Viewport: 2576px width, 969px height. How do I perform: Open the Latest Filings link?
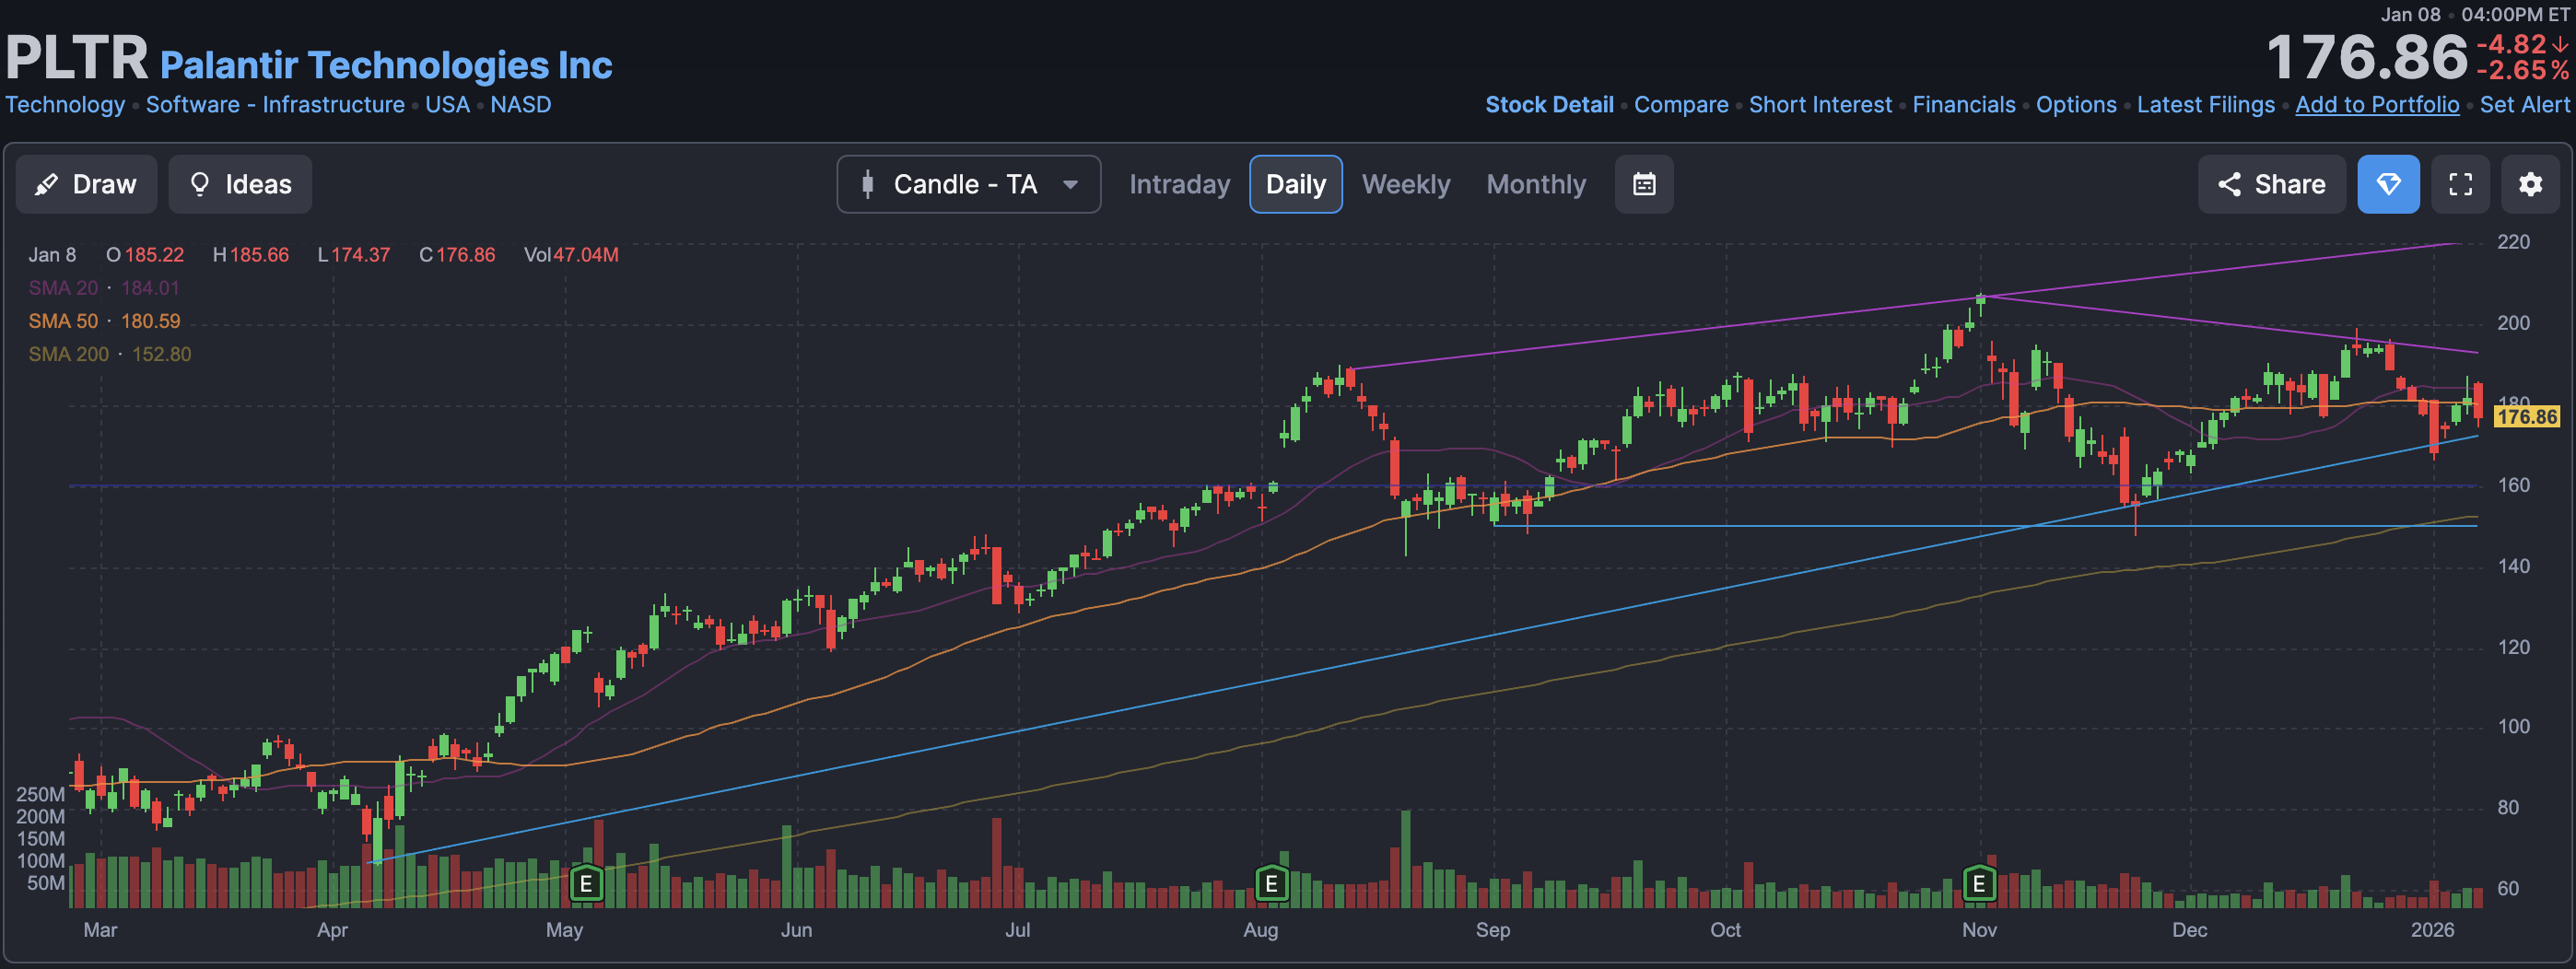[2206, 105]
